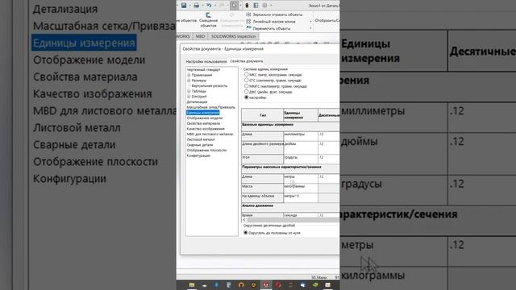Select Сварные детали in the tree

coord(199,145)
